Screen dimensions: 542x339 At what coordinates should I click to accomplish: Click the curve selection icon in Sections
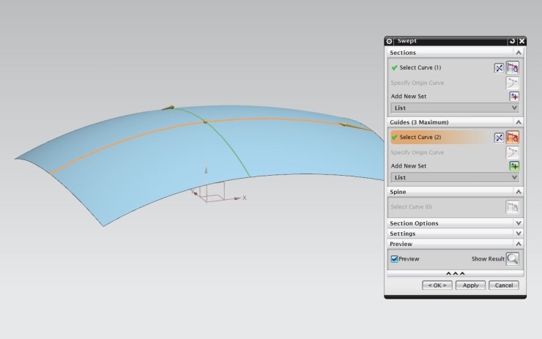pyautogui.click(x=513, y=67)
